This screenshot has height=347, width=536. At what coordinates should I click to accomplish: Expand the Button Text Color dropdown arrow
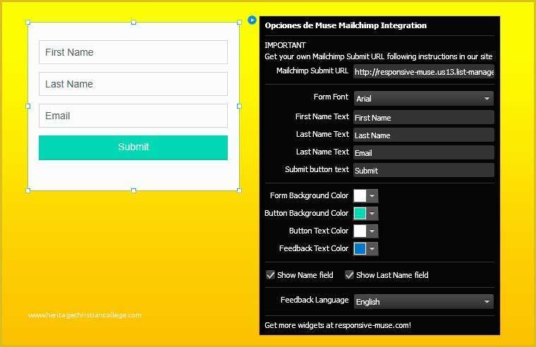pyautogui.click(x=372, y=231)
